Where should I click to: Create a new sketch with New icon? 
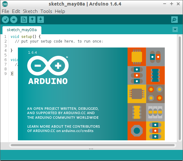click(x=24, y=19)
